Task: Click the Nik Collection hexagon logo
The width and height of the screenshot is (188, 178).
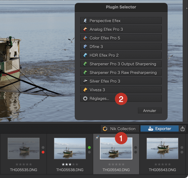Action: pos(105,129)
